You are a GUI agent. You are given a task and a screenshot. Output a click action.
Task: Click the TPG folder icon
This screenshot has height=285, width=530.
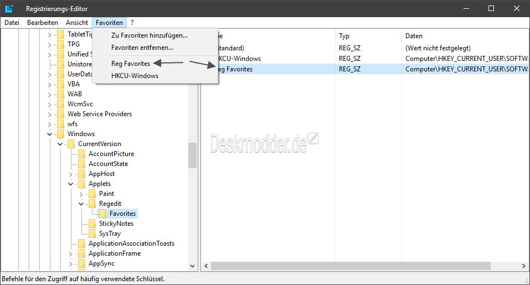pos(60,44)
